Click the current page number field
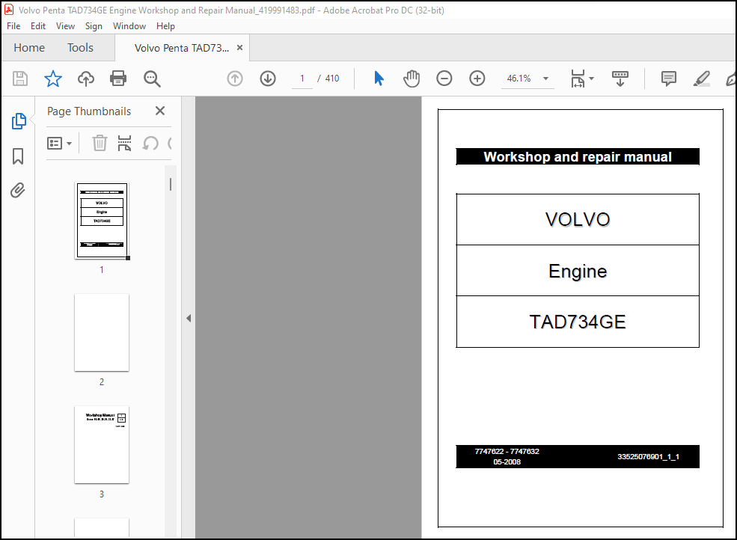Screen dimensions: 737x540 [x=302, y=79]
